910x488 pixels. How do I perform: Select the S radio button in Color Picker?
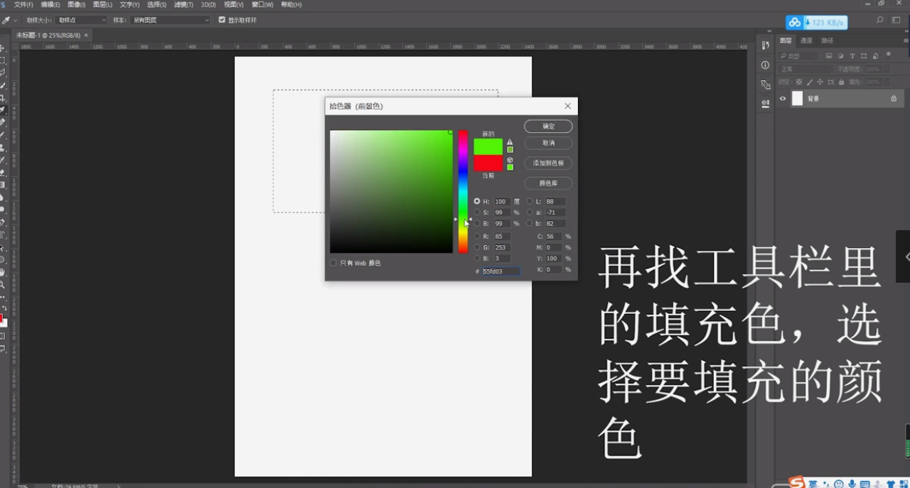(477, 212)
